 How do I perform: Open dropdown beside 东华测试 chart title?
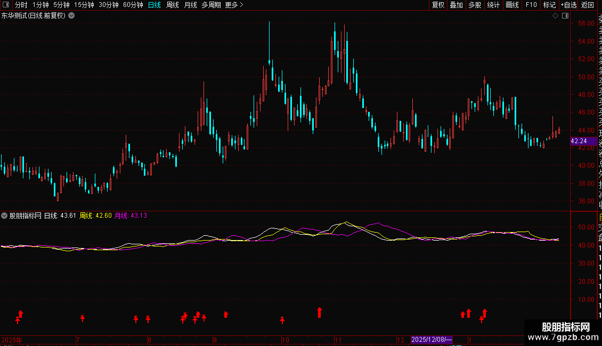coord(71,16)
